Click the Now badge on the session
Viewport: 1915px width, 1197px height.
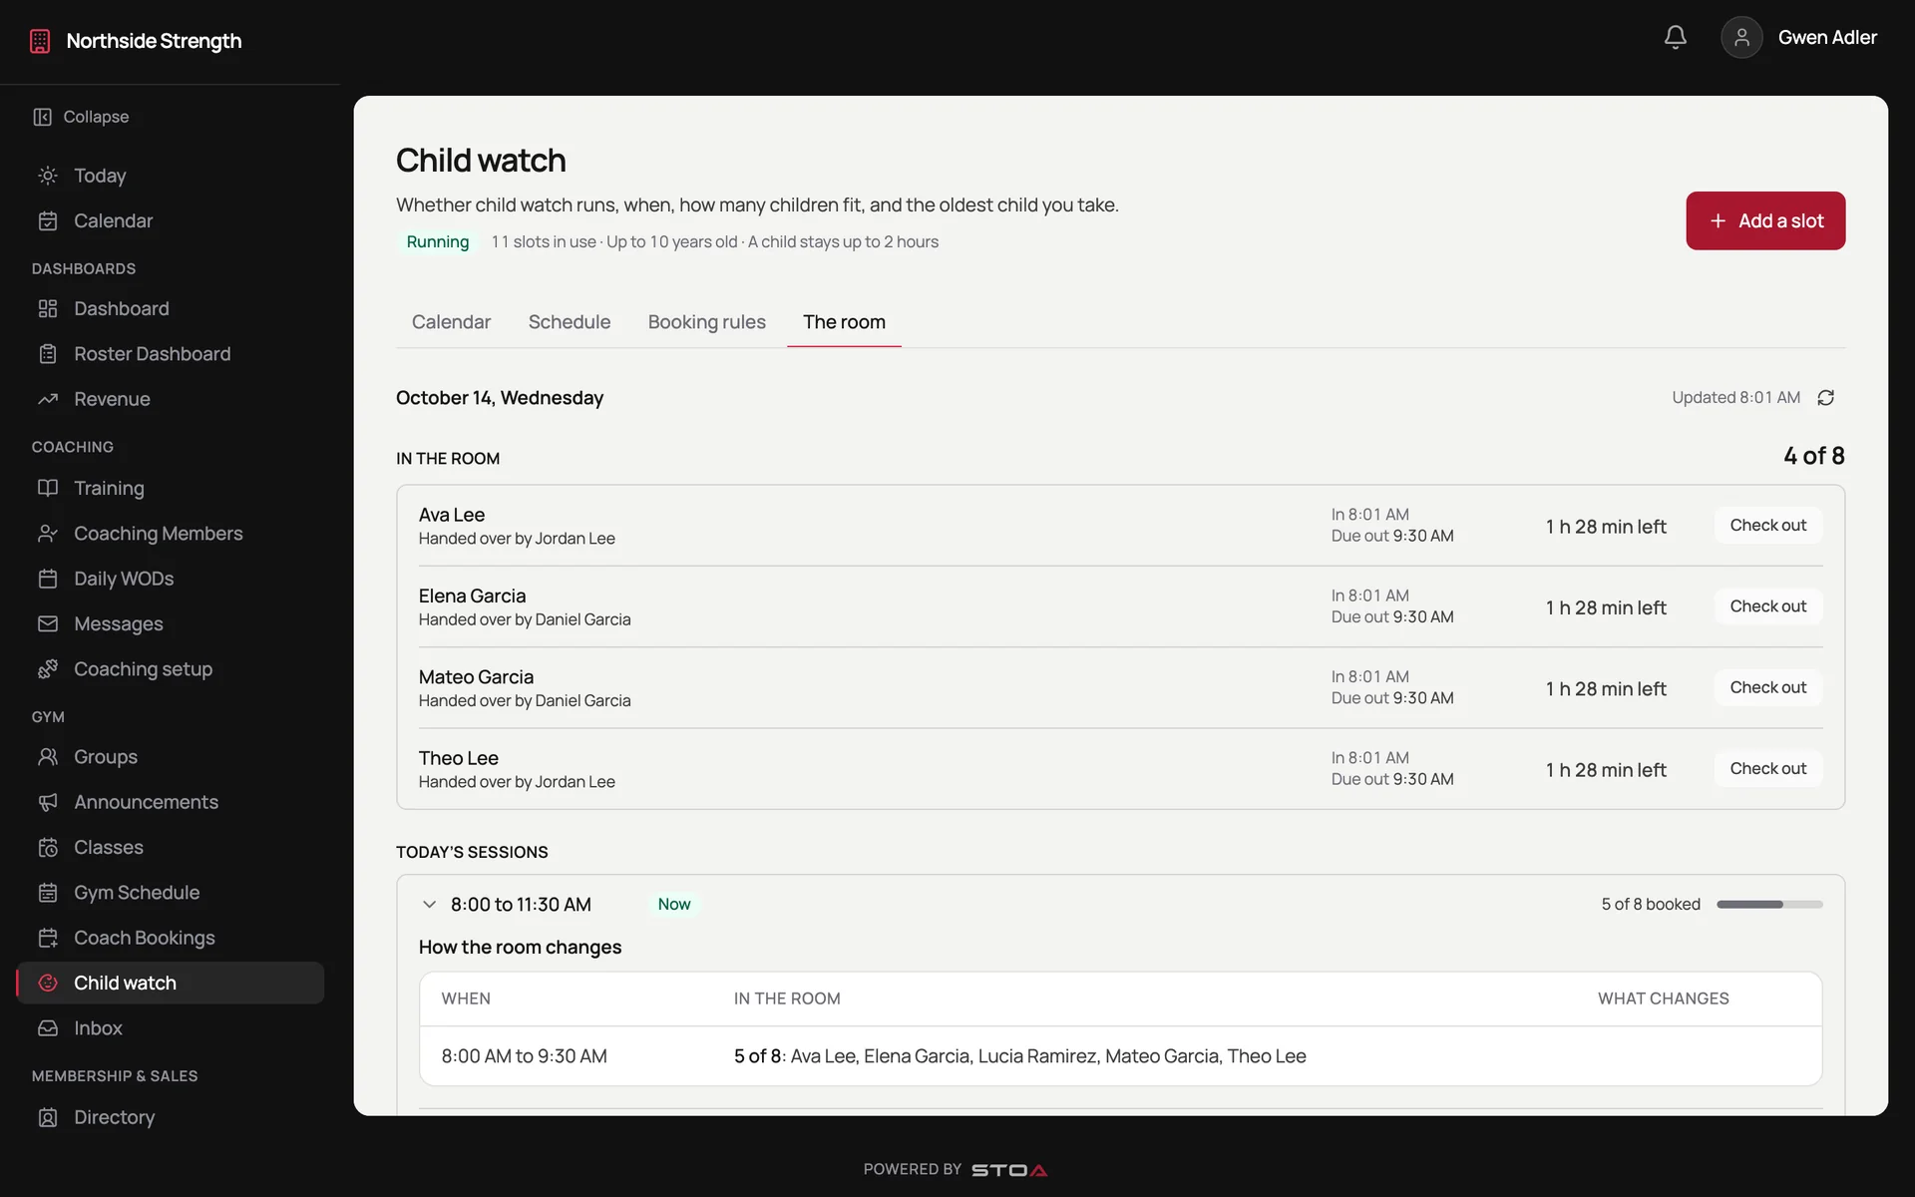click(x=674, y=904)
